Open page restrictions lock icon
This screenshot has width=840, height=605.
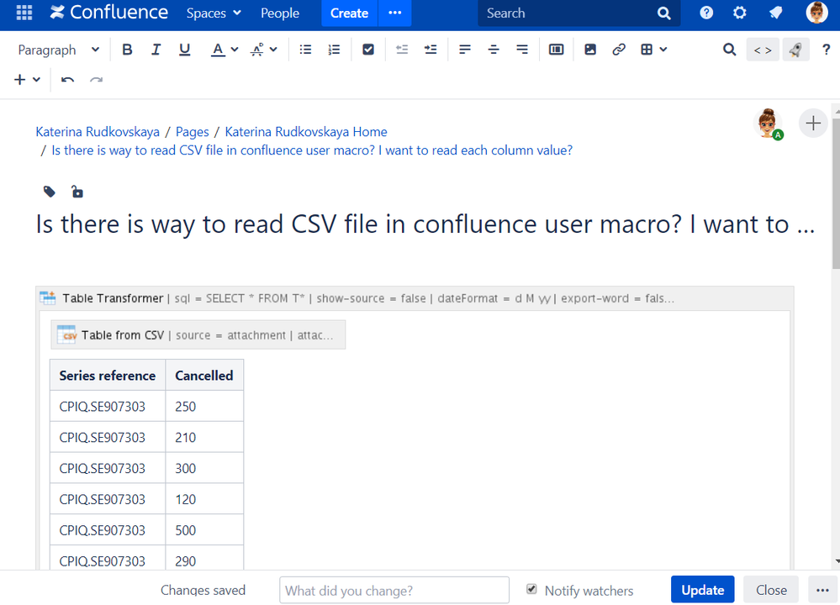coord(77,192)
